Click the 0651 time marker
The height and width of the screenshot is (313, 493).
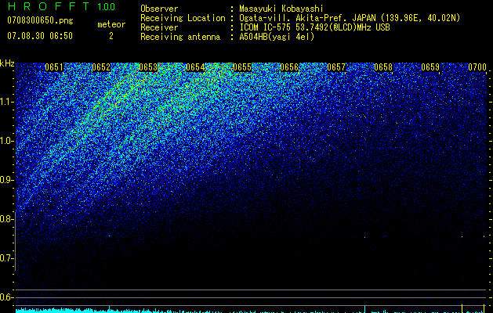coord(54,67)
